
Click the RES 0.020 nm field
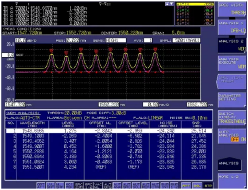point(73,41)
